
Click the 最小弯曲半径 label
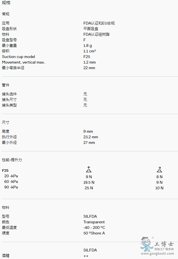(x=13, y=68)
